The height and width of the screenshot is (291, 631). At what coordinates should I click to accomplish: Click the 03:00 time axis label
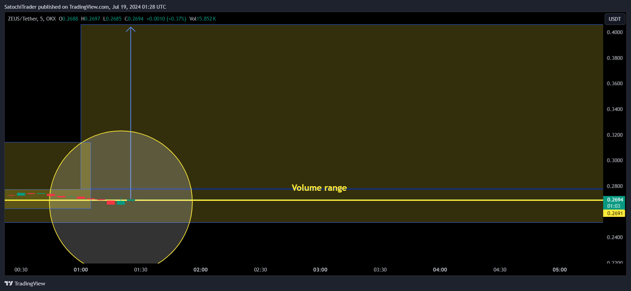click(x=320, y=270)
